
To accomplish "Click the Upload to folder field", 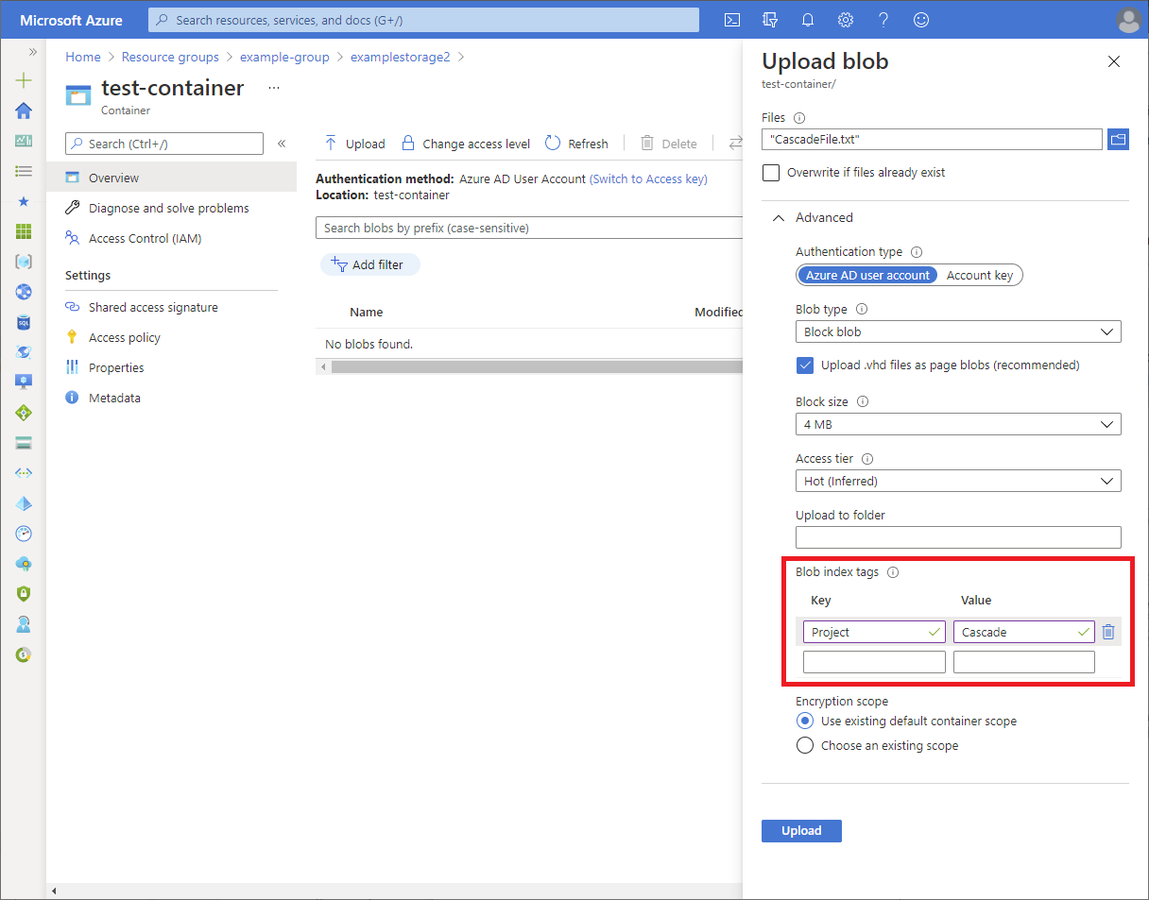I will [x=958, y=537].
